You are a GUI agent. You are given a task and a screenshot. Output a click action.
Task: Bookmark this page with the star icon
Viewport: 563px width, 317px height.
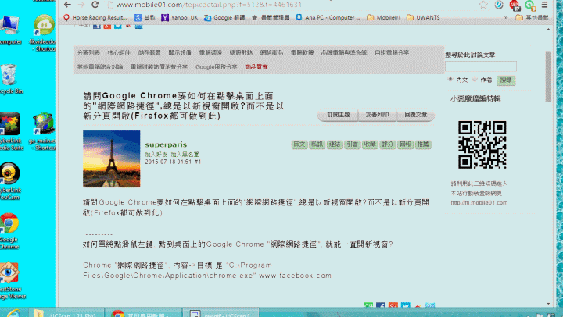tap(483, 5)
